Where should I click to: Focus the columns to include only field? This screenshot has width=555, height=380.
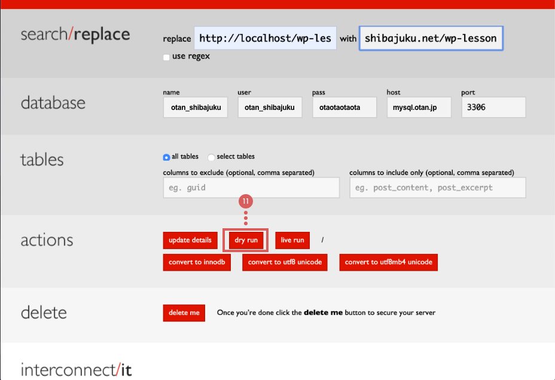click(438, 188)
